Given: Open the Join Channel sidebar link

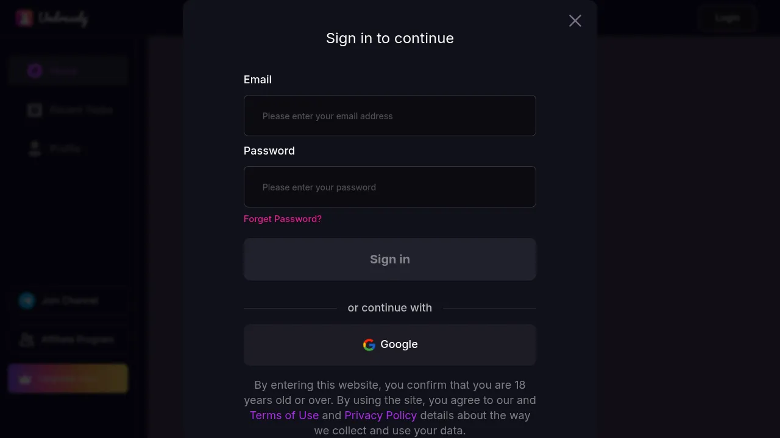Looking at the screenshot, I should (x=69, y=301).
